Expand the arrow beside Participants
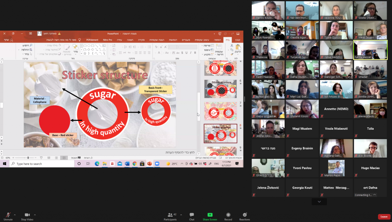This screenshot has width=392, height=222. (x=181, y=215)
